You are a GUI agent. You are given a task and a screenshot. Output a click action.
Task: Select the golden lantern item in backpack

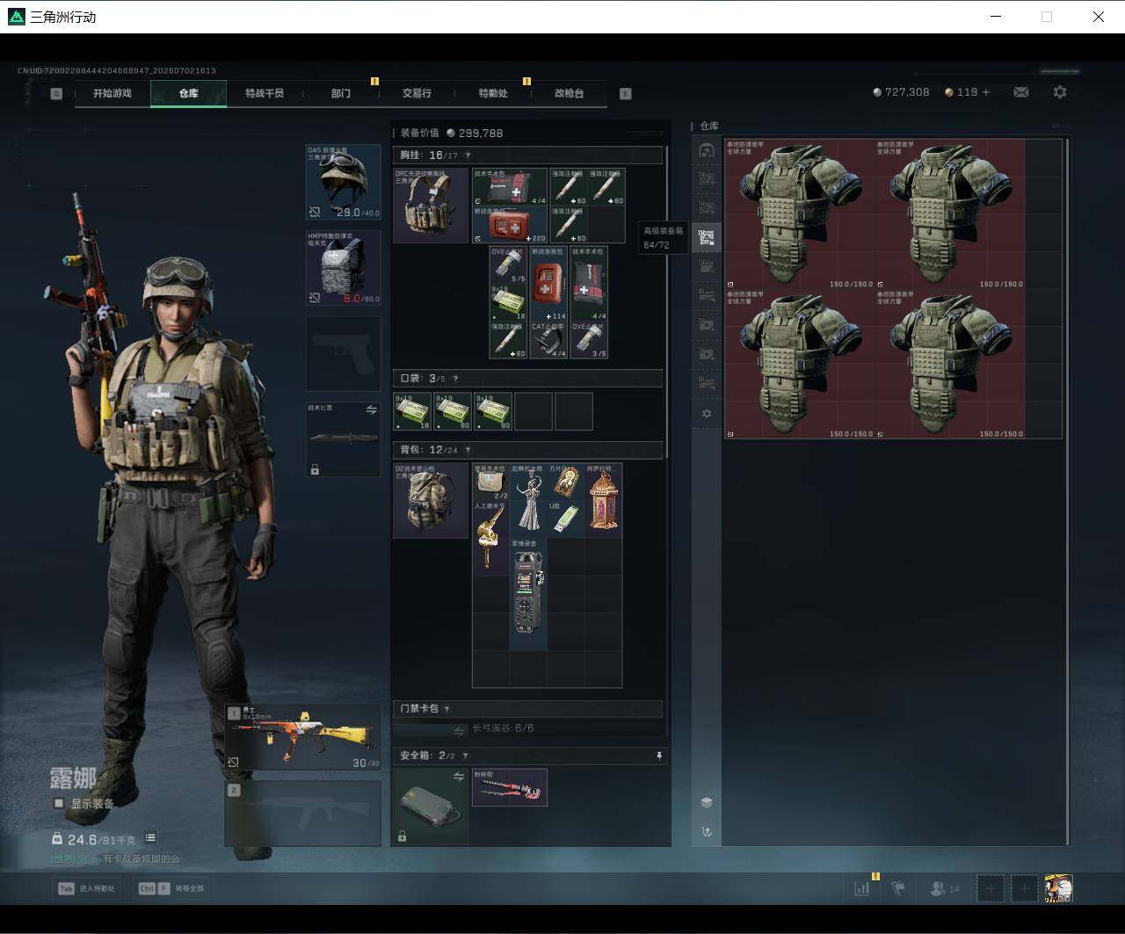tap(604, 500)
